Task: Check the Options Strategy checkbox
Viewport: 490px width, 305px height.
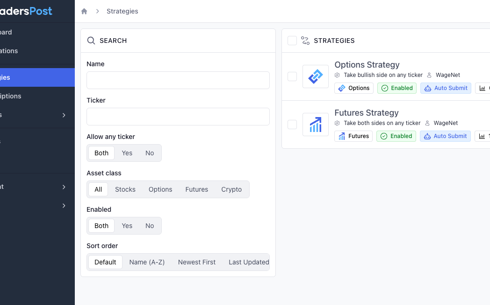Action: tap(292, 76)
